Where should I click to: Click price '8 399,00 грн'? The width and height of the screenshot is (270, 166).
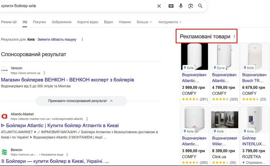coord(223,151)
